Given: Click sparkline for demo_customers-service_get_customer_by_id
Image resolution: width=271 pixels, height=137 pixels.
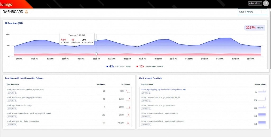Looking at the screenshot, I should (x=262, y=99).
